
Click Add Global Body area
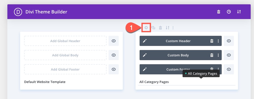click(x=65, y=55)
